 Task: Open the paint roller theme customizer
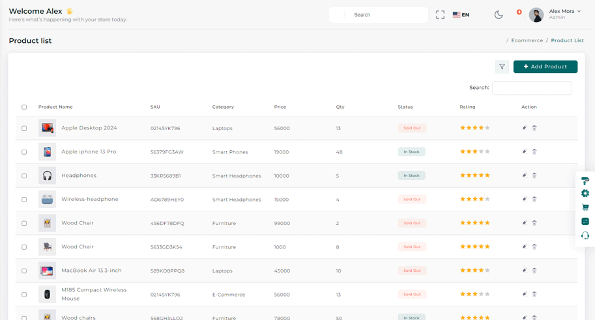585,181
